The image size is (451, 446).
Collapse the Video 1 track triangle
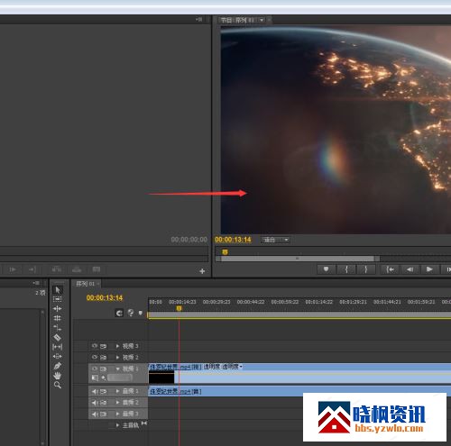pos(117,369)
